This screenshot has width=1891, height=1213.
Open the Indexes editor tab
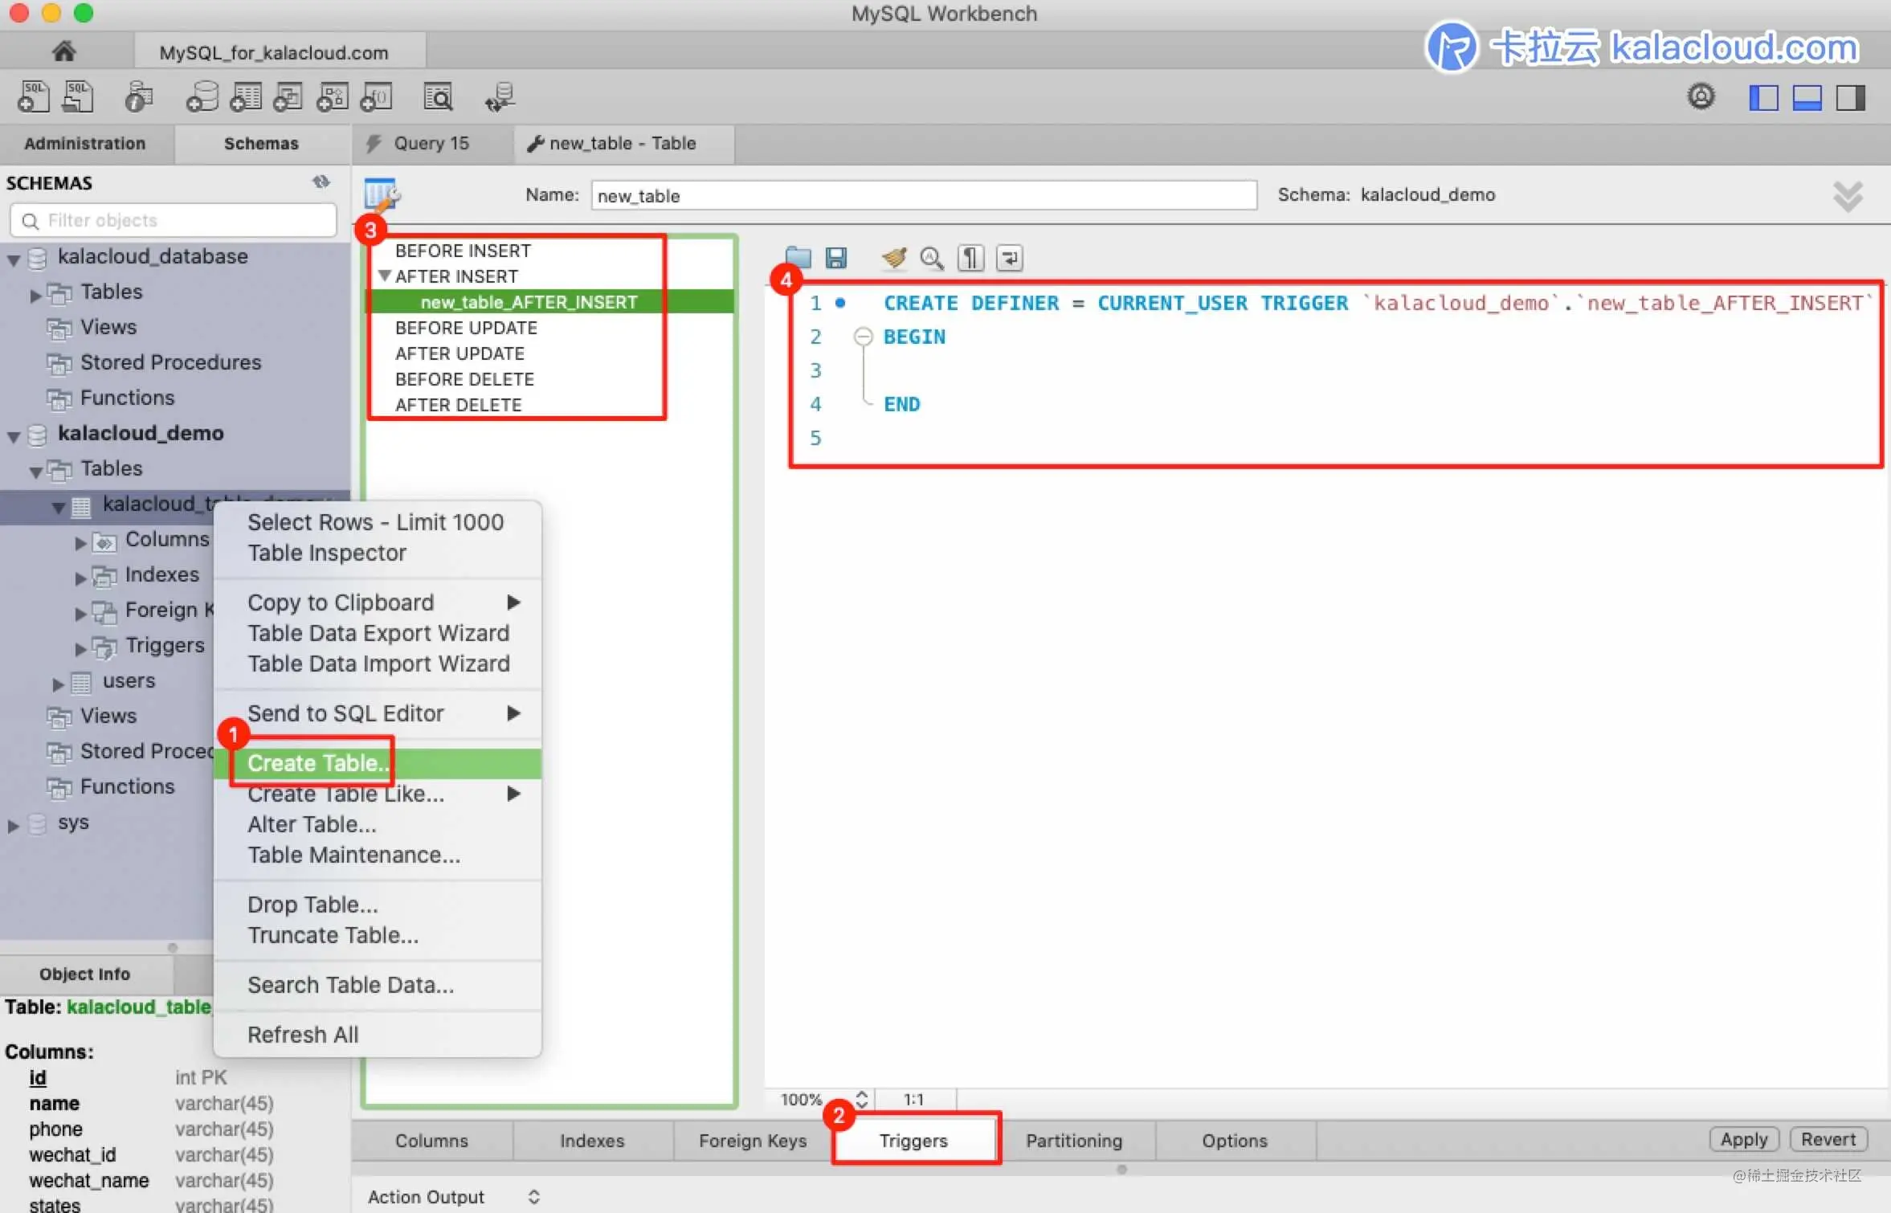tap(592, 1139)
